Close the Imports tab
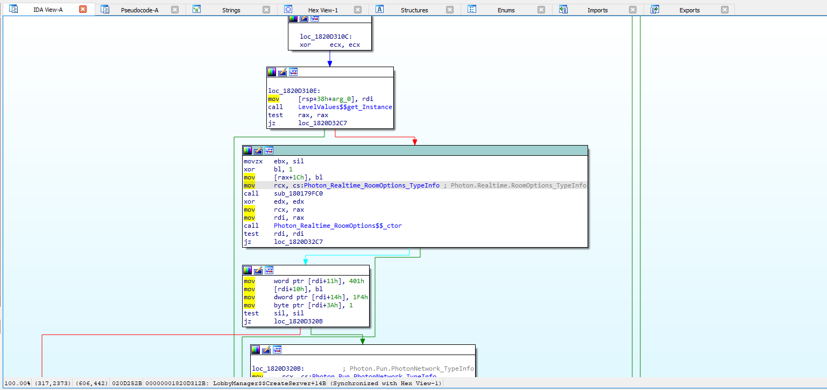Screen dimensions: 827x390 633,10
